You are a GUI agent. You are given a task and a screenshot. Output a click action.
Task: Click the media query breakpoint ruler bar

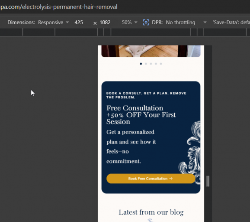coord(125,32)
